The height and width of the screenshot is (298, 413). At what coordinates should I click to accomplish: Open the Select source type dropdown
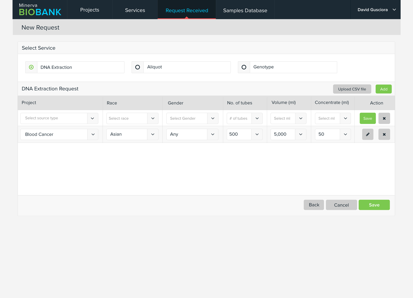59,118
